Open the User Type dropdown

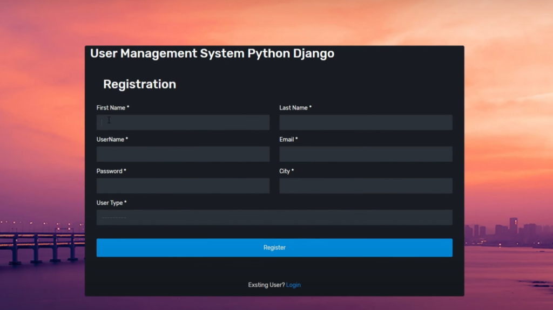point(274,217)
